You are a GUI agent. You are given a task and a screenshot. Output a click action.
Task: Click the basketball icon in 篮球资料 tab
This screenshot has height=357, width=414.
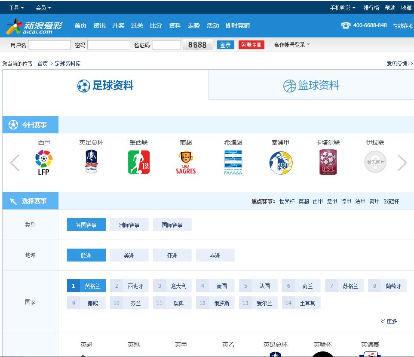click(290, 86)
